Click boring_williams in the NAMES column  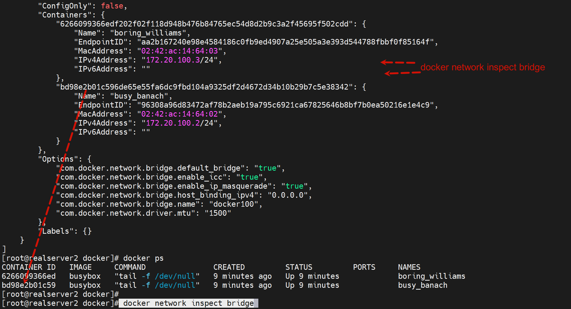(x=431, y=276)
